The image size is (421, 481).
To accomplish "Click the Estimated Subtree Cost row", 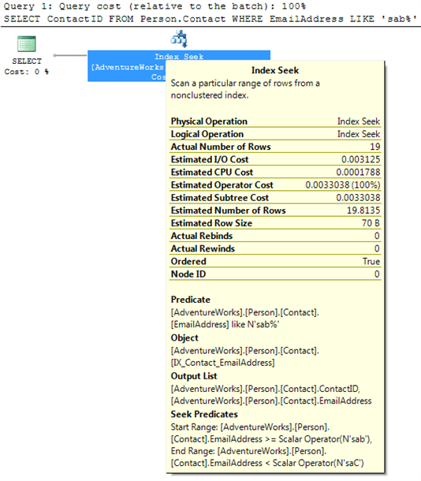I will click(x=275, y=198).
